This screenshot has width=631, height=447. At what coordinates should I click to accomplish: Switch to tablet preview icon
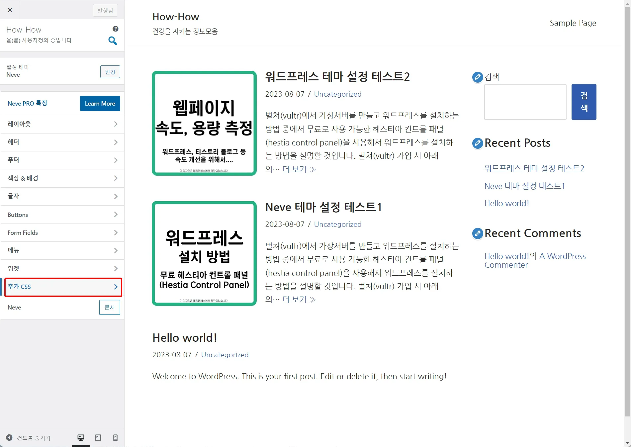click(x=98, y=438)
